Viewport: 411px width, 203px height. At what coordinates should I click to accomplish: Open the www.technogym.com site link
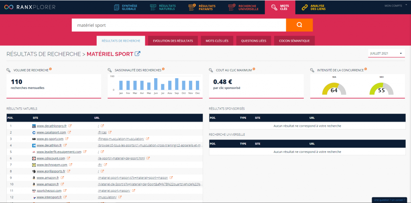pos(52,165)
